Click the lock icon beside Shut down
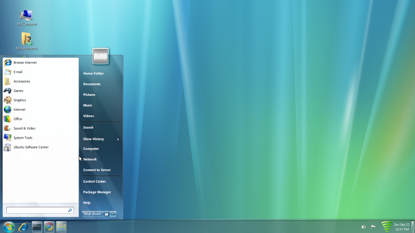 pyautogui.click(x=106, y=214)
